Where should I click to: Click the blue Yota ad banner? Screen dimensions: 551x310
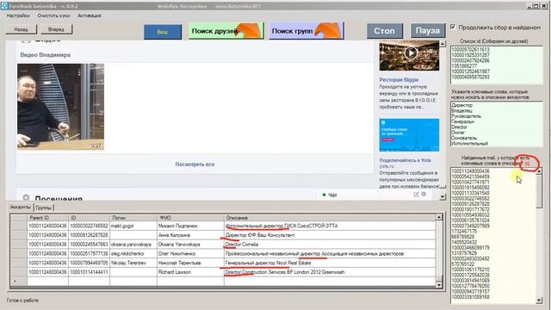[409, 135]
